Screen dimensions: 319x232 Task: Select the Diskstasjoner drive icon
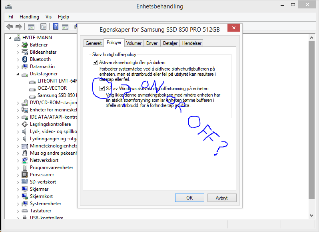[x=25, y=74]
